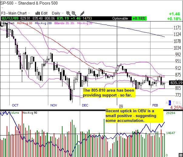Select the MovAvg 50 indicator label
183x157 pixels.
pos(25,23)
